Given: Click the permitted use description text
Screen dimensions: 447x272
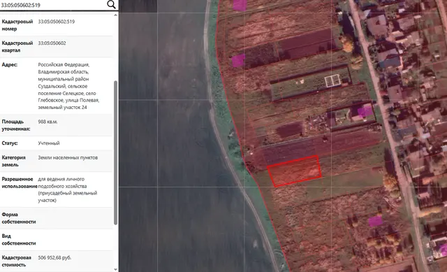Looking at the screenshot, I should [68, 189].
